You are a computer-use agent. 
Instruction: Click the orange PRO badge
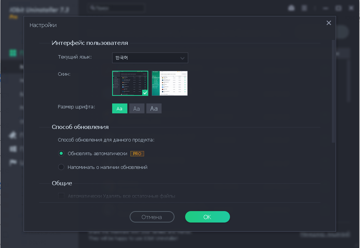[137, 154]
